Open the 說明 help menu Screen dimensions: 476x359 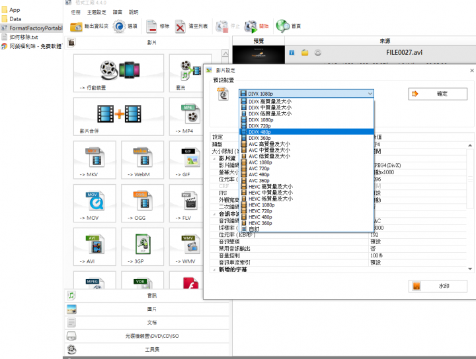coord(134,12)
